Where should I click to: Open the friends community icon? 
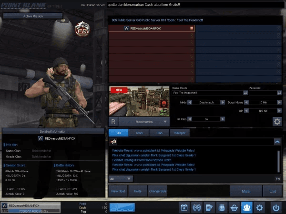pyautogui.click(x=247, y=207)
